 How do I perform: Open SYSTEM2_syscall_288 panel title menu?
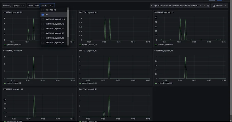(13, 89)
